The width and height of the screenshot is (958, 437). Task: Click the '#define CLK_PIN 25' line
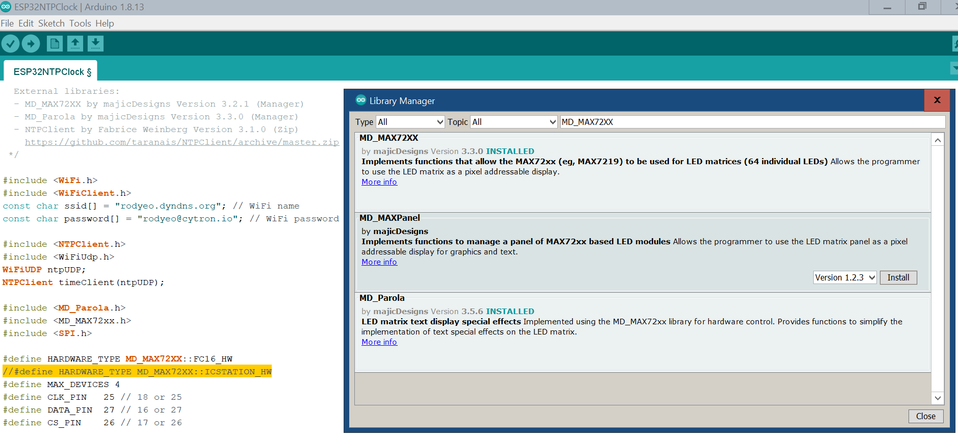92,397
